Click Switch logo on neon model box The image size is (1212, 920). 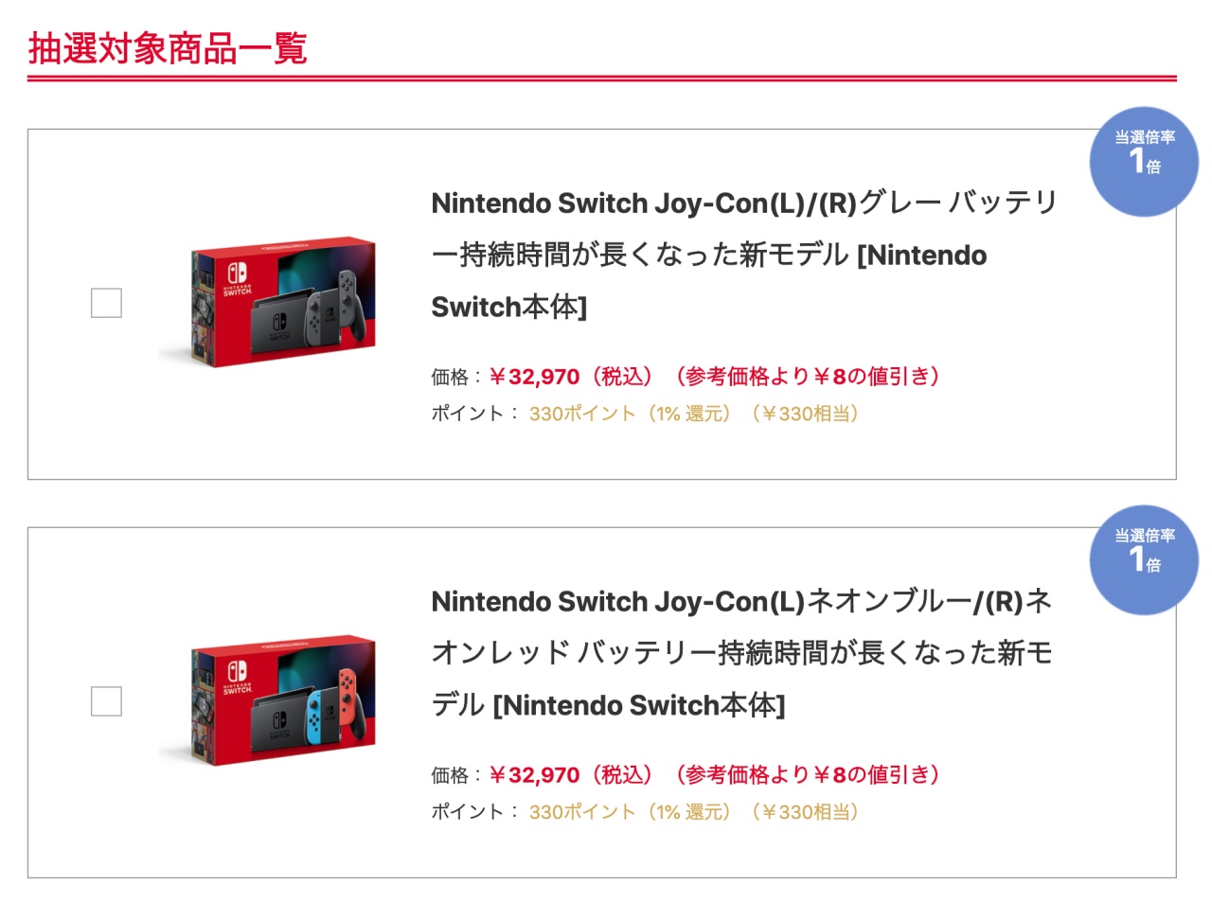238,679
